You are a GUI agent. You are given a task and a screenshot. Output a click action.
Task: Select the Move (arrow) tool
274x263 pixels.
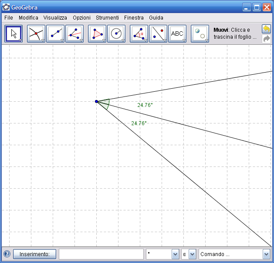[14, 33]
